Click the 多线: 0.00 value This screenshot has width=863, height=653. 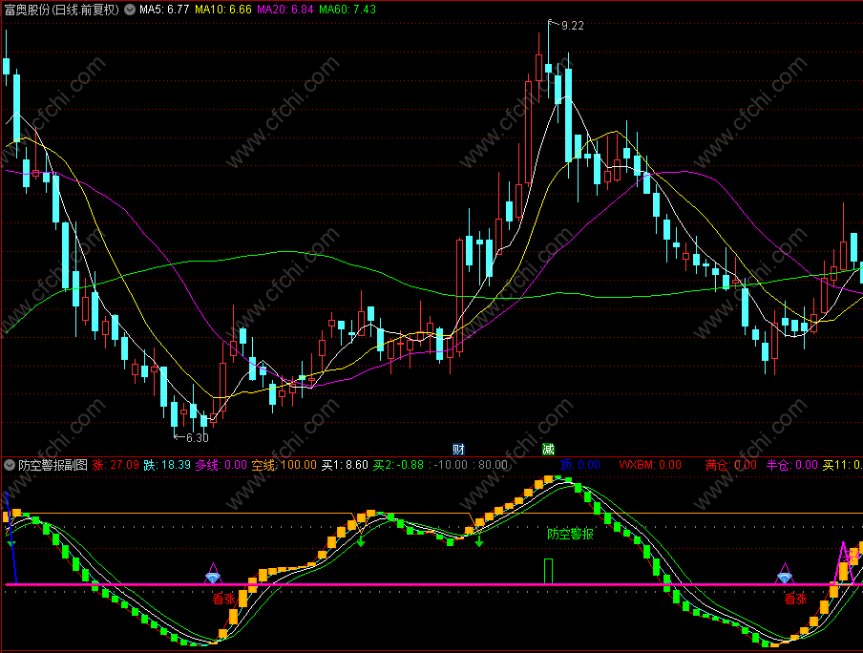[x=221, y=465]
